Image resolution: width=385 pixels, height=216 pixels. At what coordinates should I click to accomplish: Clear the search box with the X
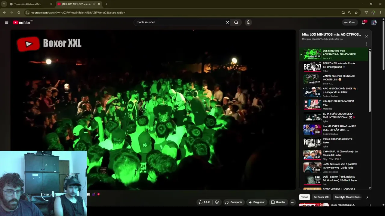227,22
